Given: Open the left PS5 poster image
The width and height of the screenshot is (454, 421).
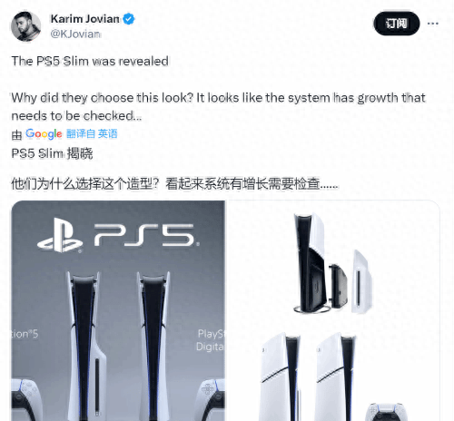Looking at the screenshot, I should 118,310.
